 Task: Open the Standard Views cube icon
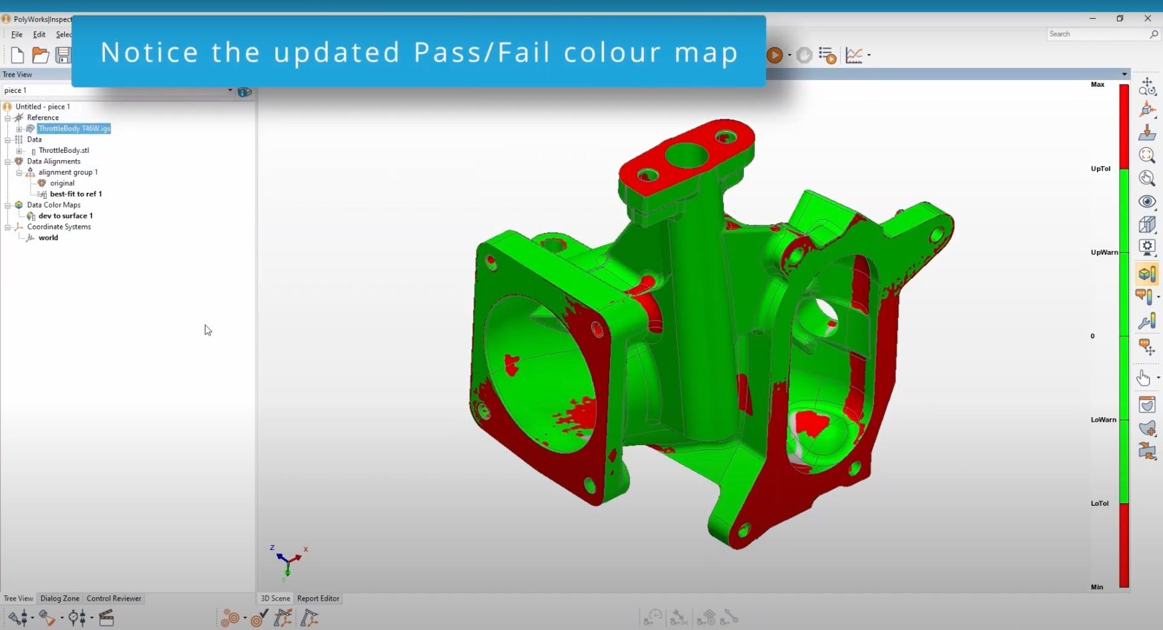[x=1148, y=225]
